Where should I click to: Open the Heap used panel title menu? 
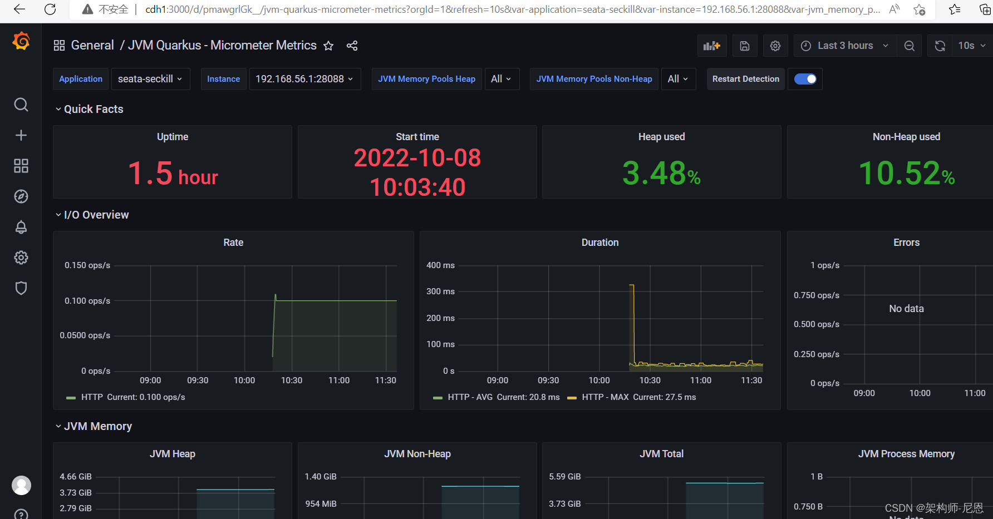click(x=662, y=137)
